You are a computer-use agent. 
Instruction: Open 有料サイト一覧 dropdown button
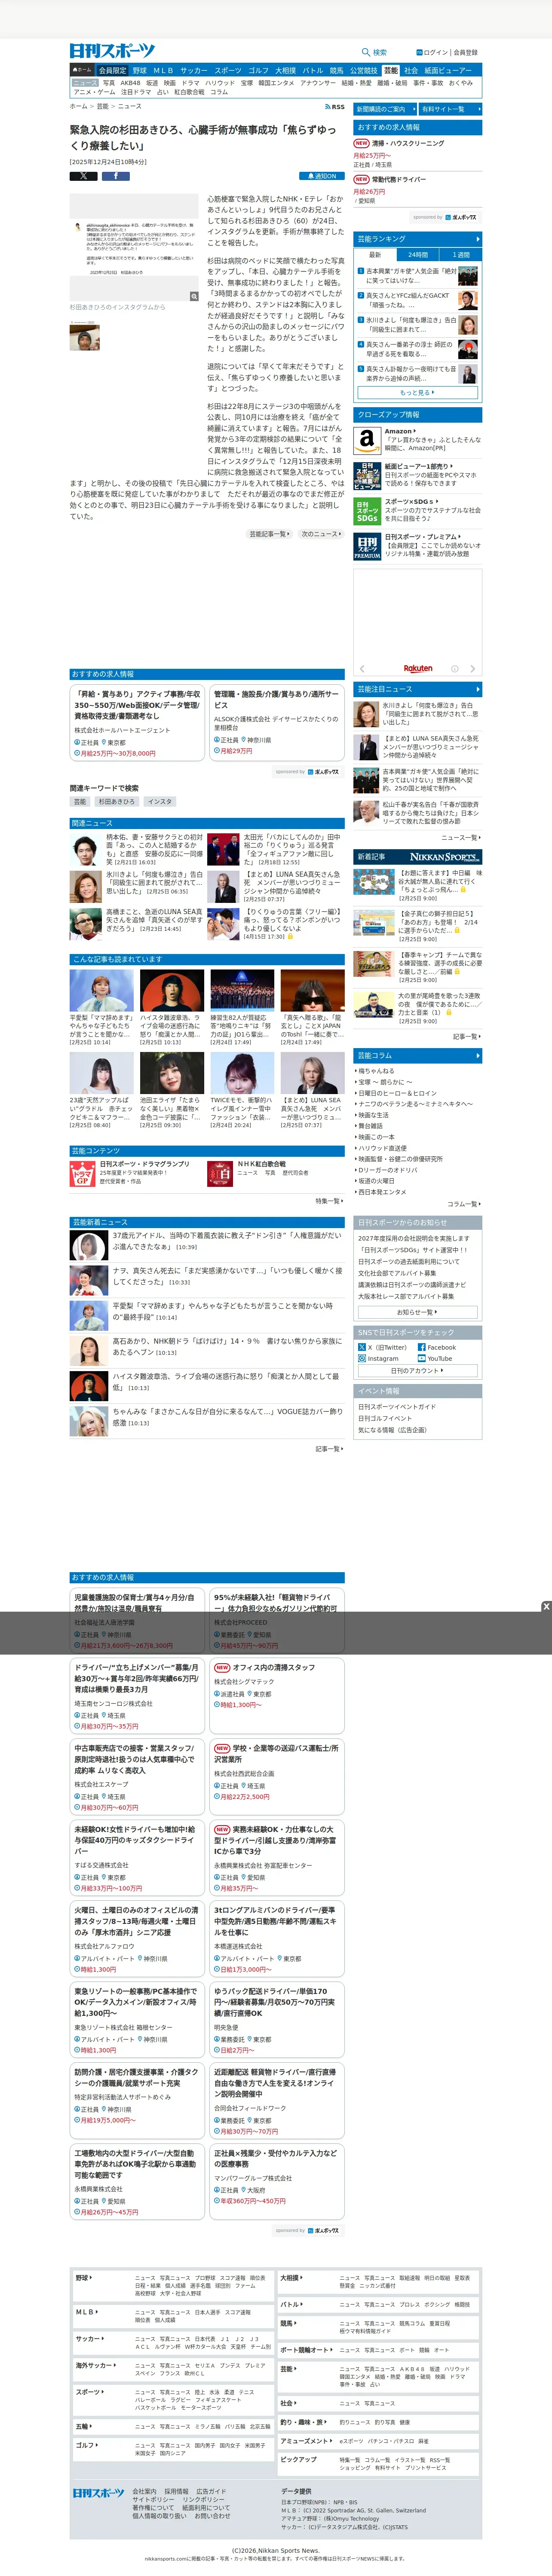click(x=450, y=109)
